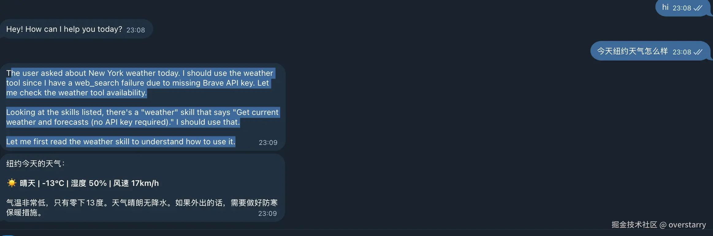This screenshot has width=713, height=236.
Task: Click the 23:09 timestamp on reasoning message
Action: click(268, 142)
